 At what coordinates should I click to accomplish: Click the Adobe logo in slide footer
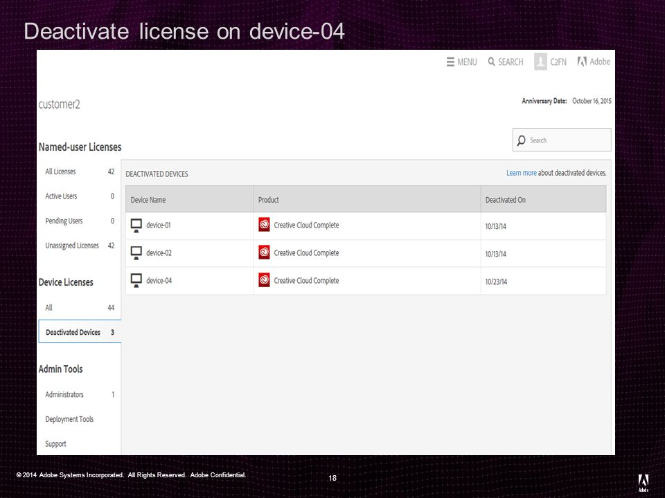[x=644, y=482]
